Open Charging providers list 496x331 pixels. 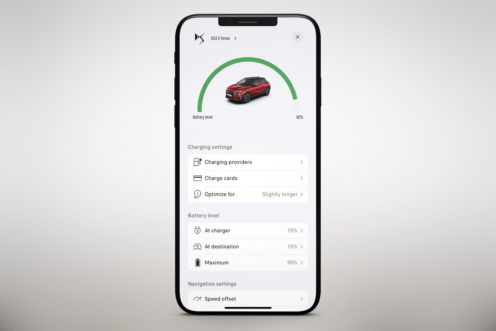248,162
